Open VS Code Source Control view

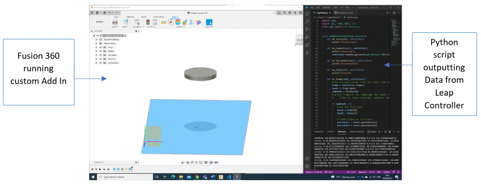pos(307,29)
